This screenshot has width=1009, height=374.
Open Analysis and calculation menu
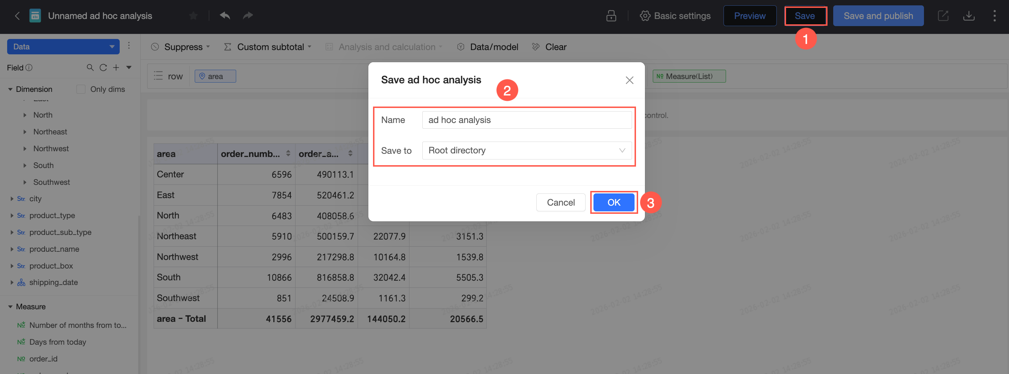click(x=384, y=46)
